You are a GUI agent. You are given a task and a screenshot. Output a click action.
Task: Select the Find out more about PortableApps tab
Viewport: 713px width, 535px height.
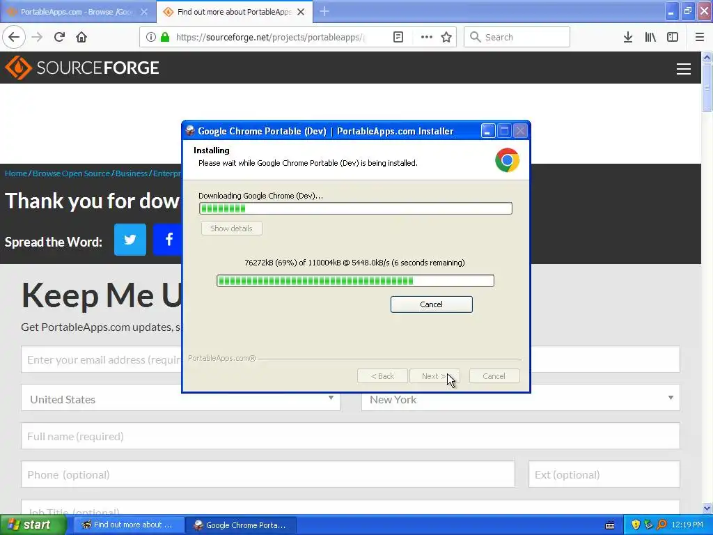point(234,12)
